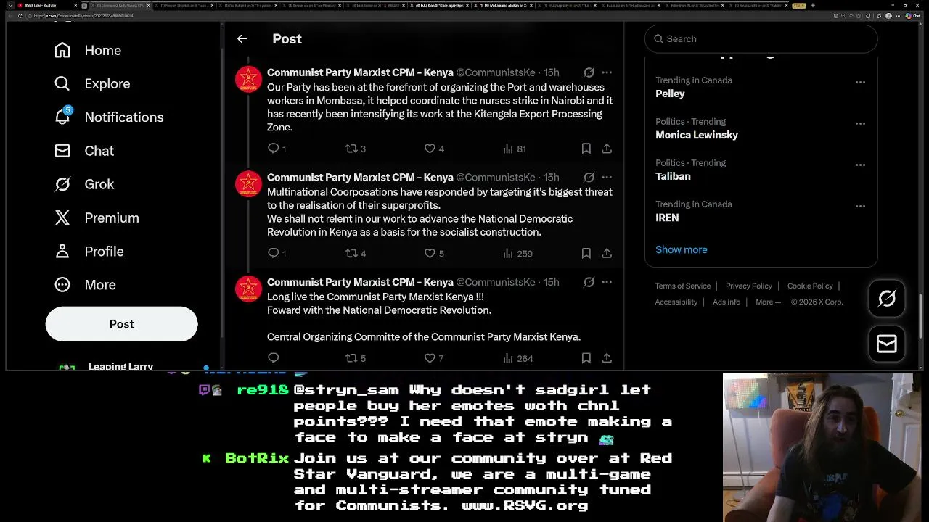Click the white Post button
Viewport: 929px width, 522px height.
pos(121,324)
